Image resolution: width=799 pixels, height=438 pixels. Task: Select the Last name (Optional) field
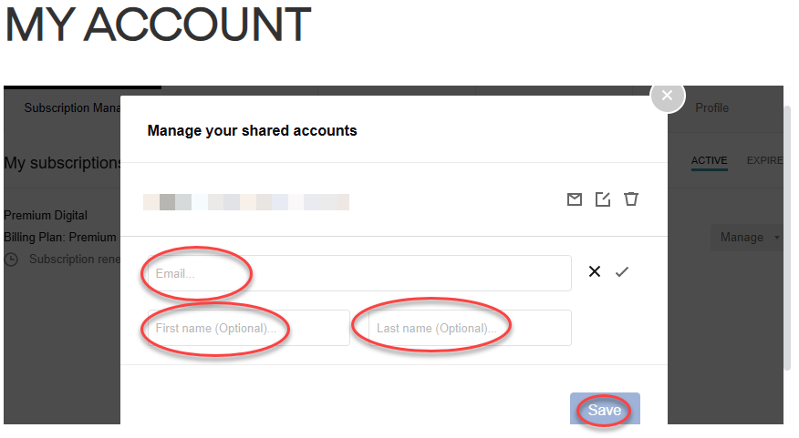[470, 328]
